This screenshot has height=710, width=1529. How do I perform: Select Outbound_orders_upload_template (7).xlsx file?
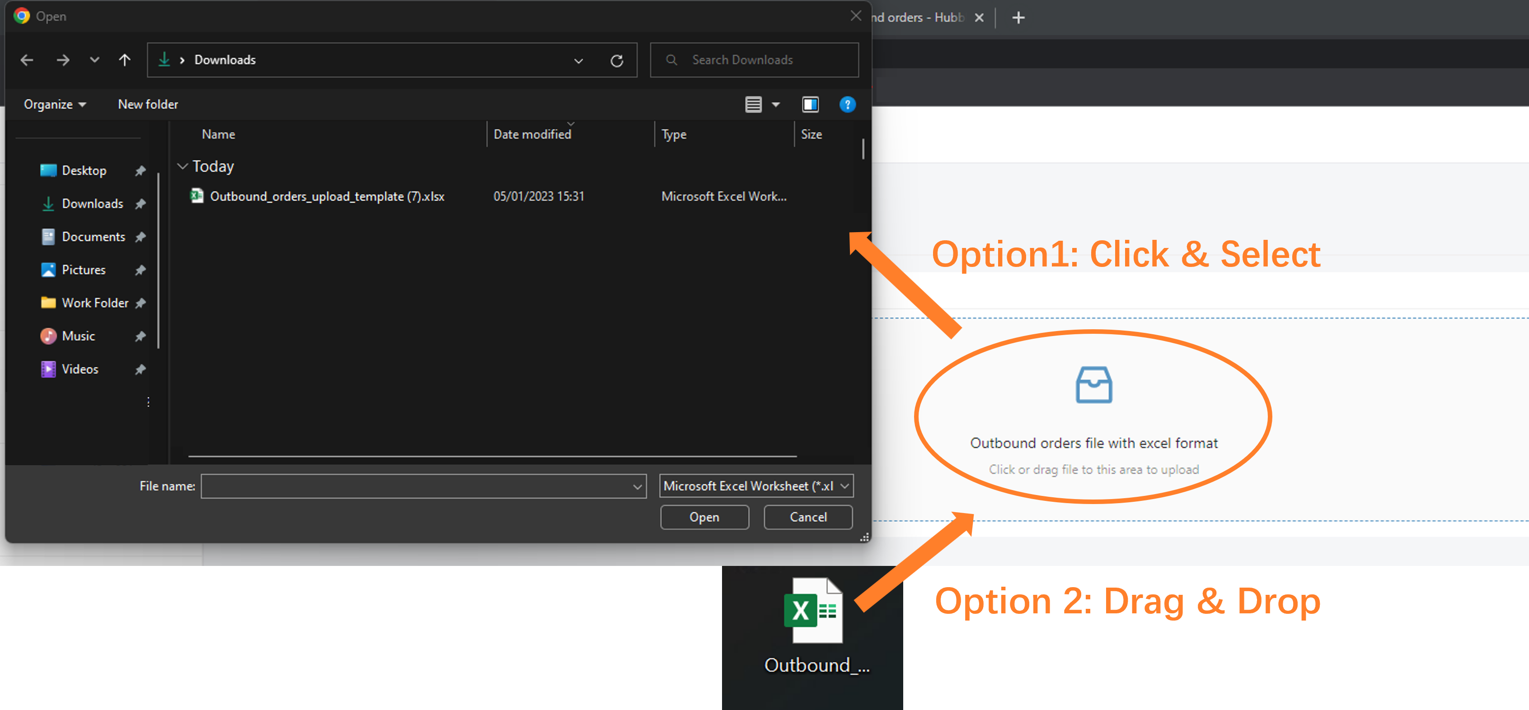click(327, 196)
